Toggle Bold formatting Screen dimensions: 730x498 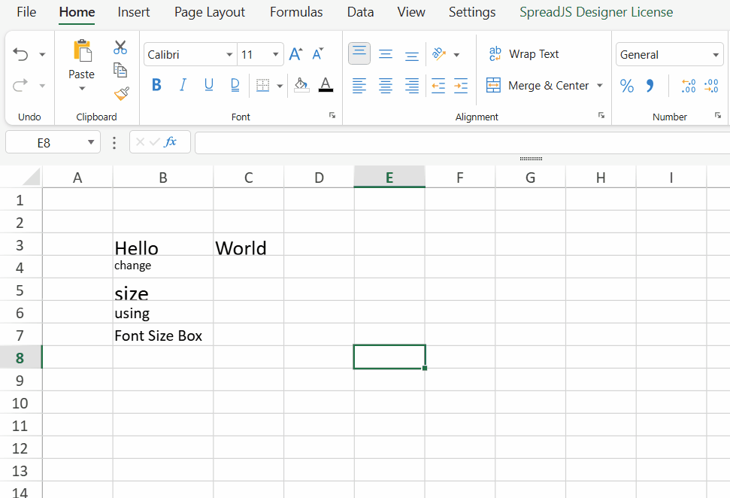tap(156, 85)
